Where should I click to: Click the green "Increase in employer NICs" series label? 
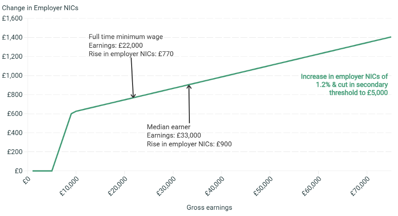[x=344, y=84]
